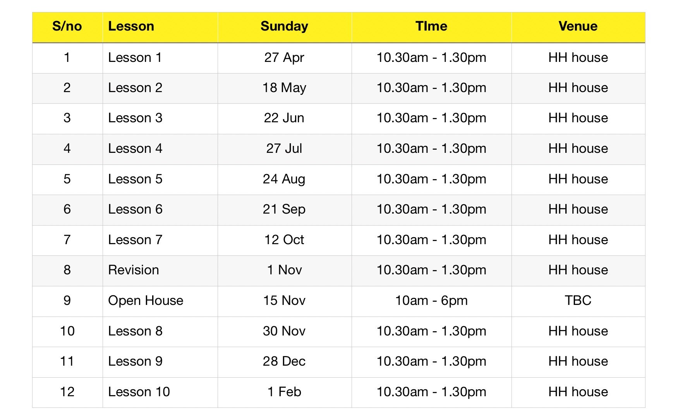Click the Lesson 3 cell

[135, 118]
